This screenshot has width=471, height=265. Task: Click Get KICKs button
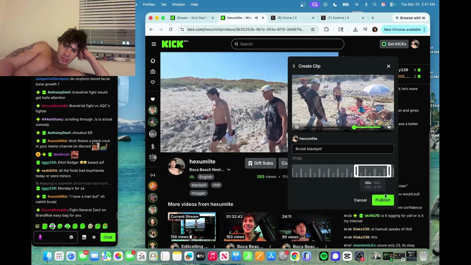click(x=394, y=44)
